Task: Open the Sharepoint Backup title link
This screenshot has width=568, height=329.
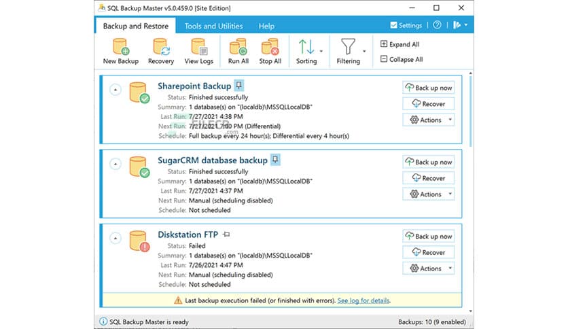Action: point(194,86)
